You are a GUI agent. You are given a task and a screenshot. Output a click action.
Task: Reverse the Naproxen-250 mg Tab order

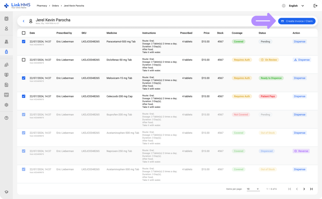pyautogui.click(x=301, y=151)
